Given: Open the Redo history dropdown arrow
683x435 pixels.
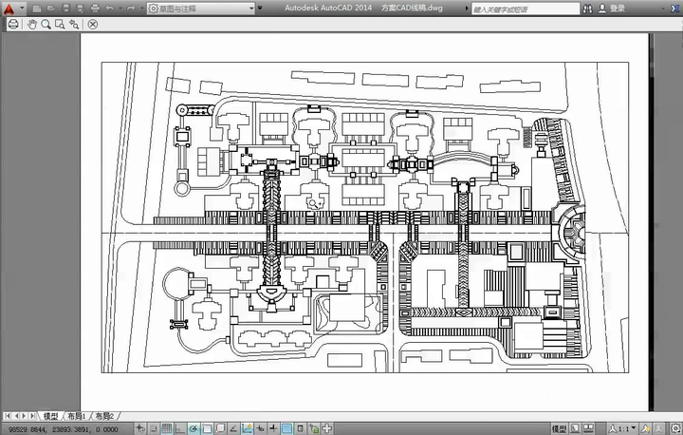Looking at the screenshot, I should (140, 9).
